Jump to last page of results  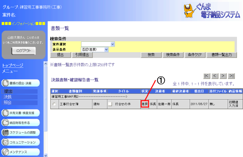(x=231, y=76)
